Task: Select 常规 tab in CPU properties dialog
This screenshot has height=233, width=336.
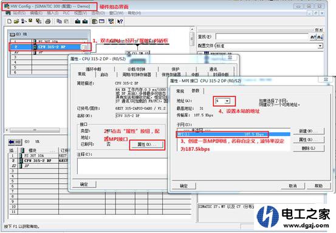Action: (81, 74)
